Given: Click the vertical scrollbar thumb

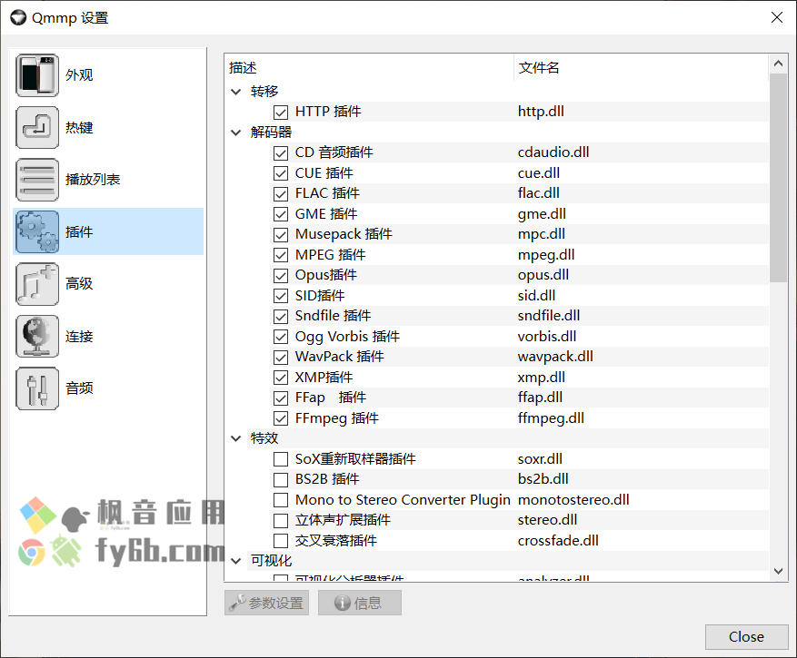Looking at the screenshot, I should pos(778,178).
